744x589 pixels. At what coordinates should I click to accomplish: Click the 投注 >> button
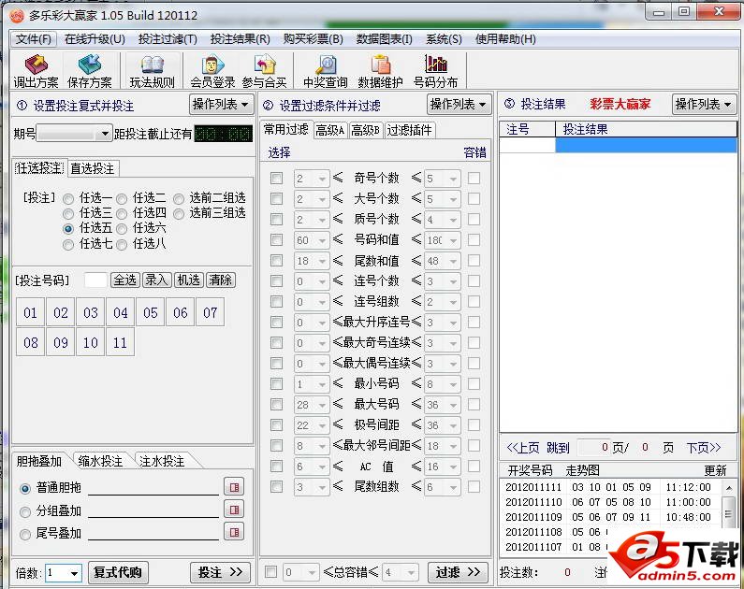(220, 572)
